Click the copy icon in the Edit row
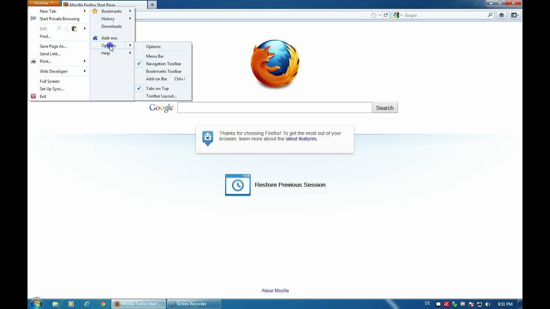 pos(67,29)
